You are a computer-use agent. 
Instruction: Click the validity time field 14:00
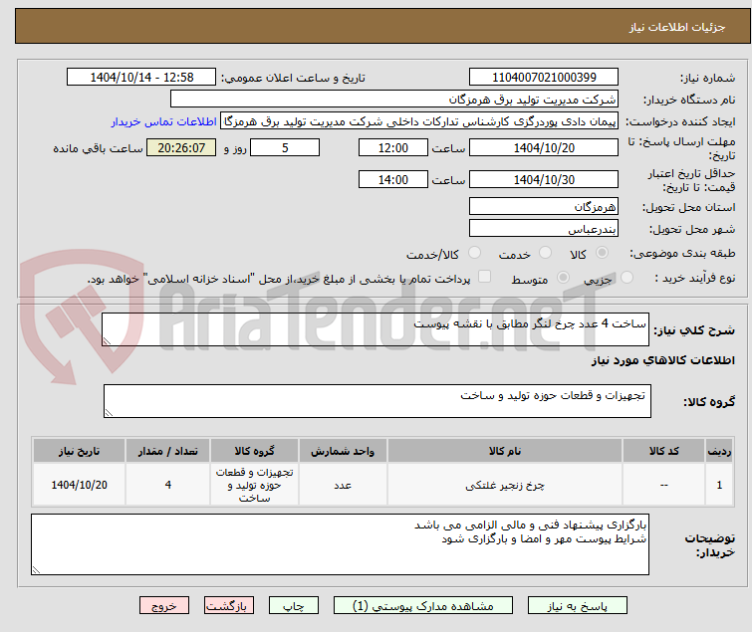tap(393, 180)
